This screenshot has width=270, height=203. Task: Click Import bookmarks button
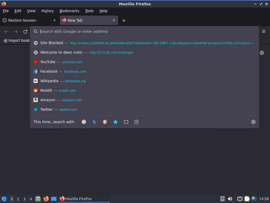[x=17, y=40]
